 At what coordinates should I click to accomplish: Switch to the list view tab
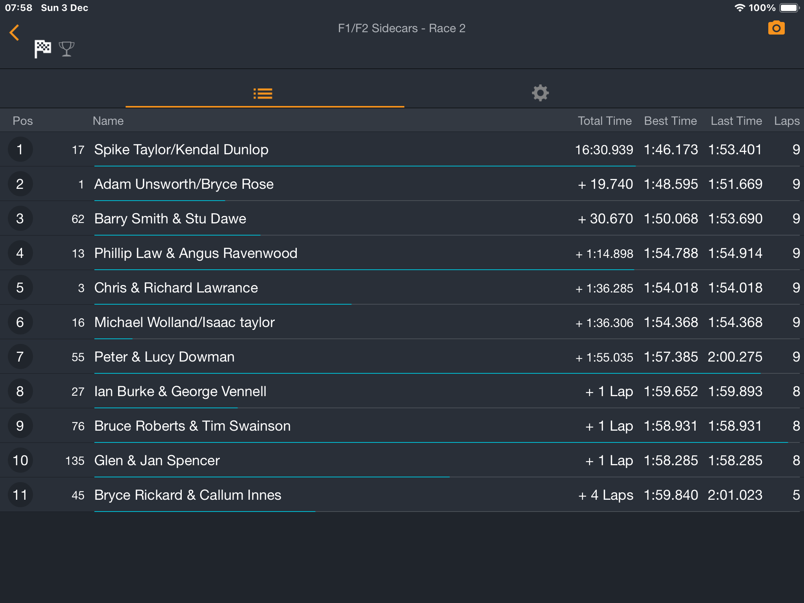tap(263, 93)
